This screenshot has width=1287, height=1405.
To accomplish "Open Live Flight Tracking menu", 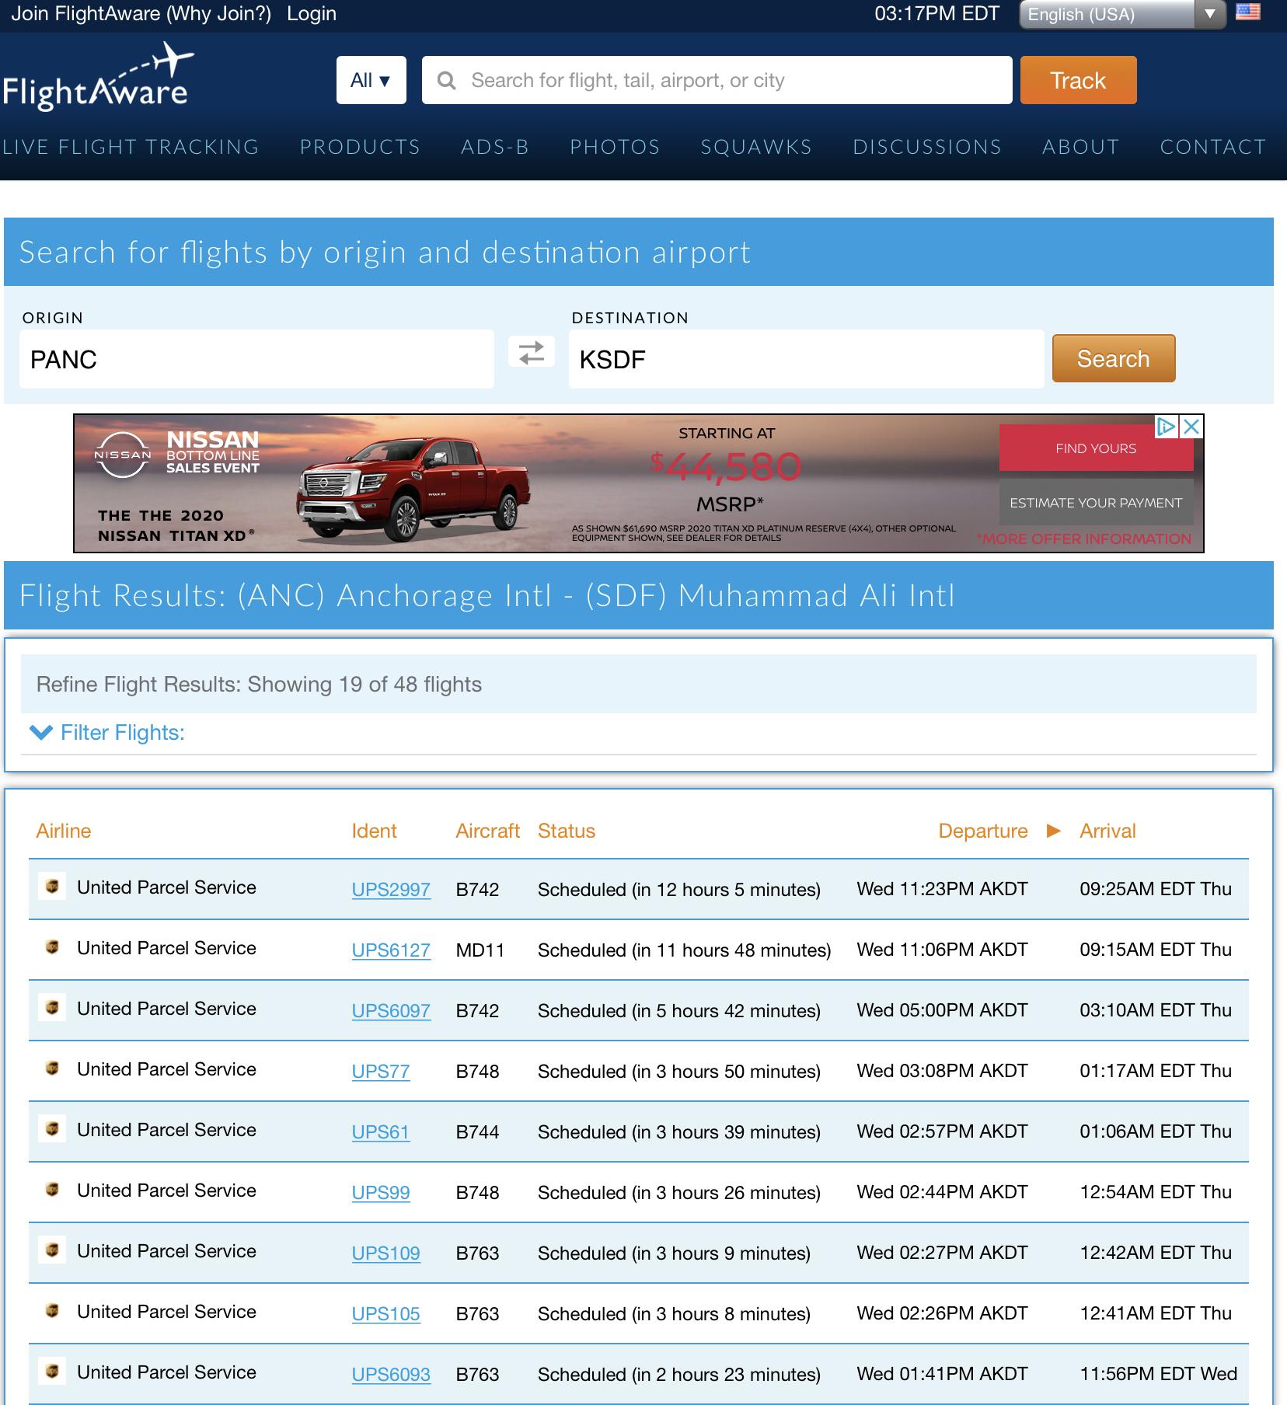I will click(x=131, y=147).
